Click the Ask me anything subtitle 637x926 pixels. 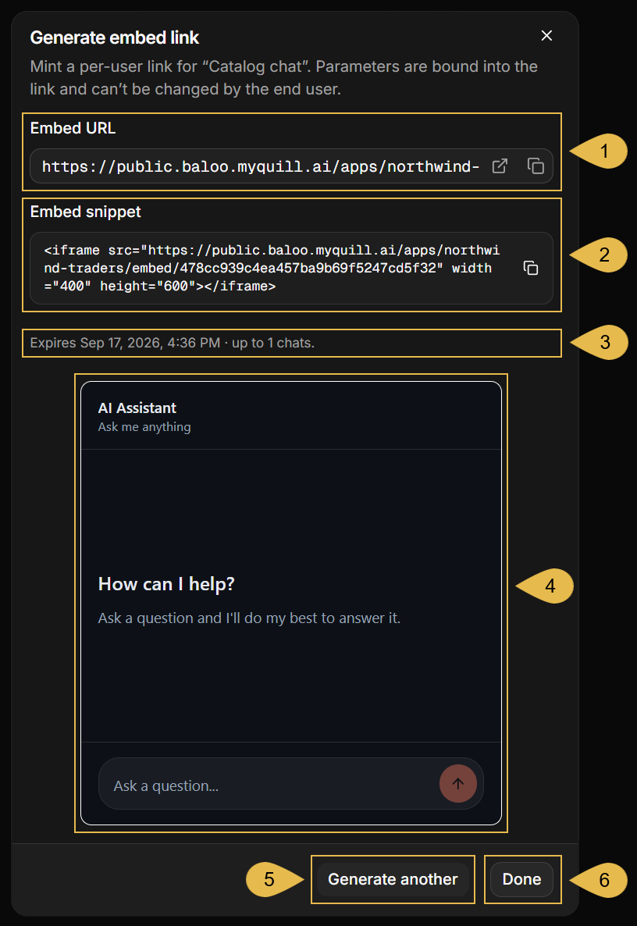point(144,427)
